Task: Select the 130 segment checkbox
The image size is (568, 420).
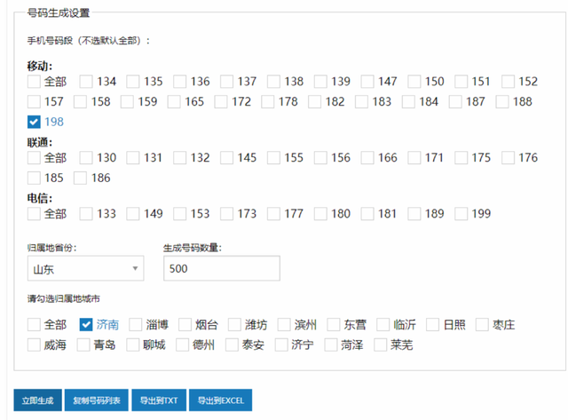Action: point(86,158)
